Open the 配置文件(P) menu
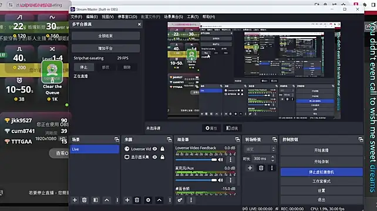Screen dimensions: 377x211 click(150, 17)
